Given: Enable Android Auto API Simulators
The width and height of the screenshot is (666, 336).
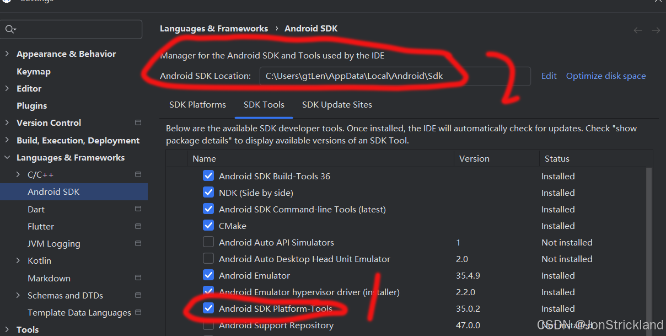Looking at the screenshot, I should click(208, 242).
